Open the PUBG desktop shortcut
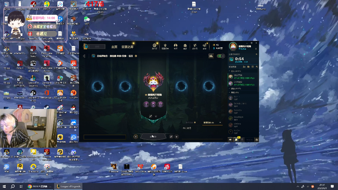The width and height of the screenshot is (338, 190). click(x=20, y=81)
